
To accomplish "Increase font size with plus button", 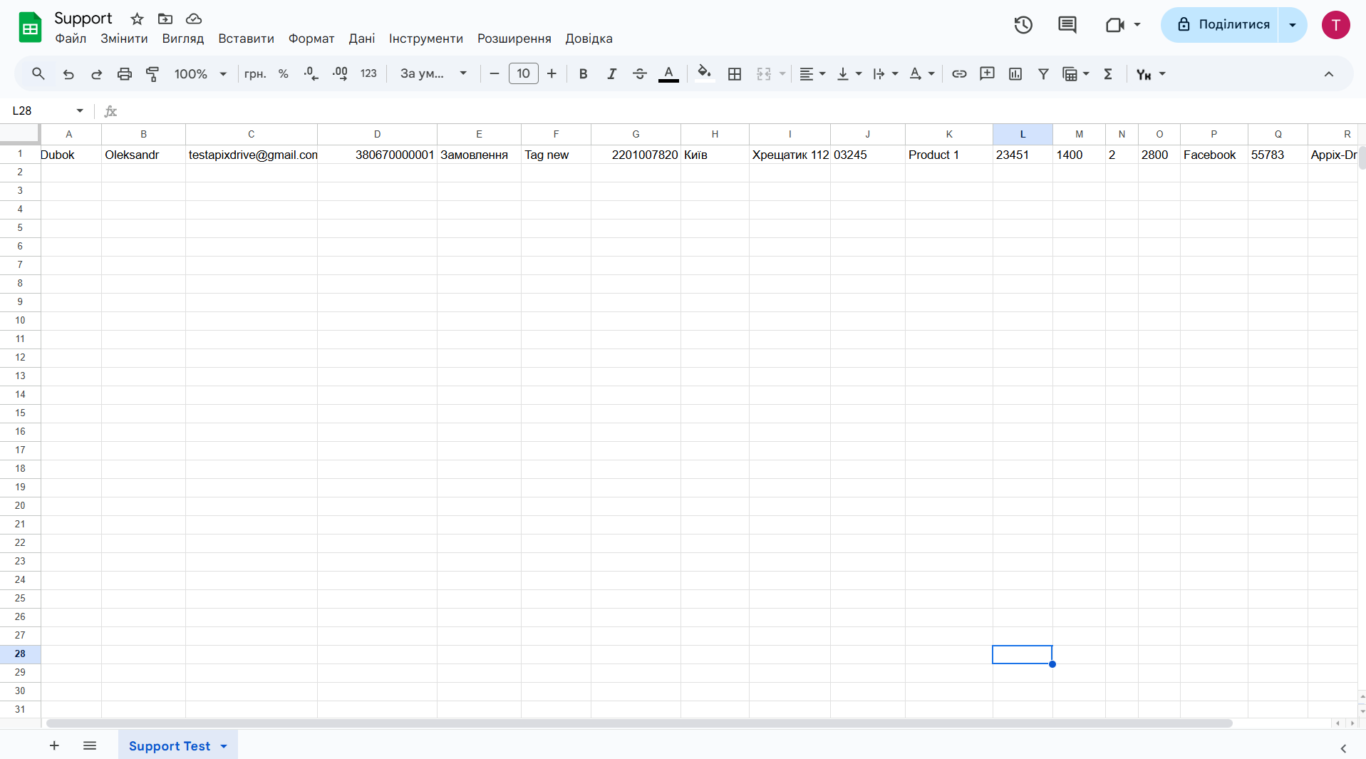I will (552, 73).
